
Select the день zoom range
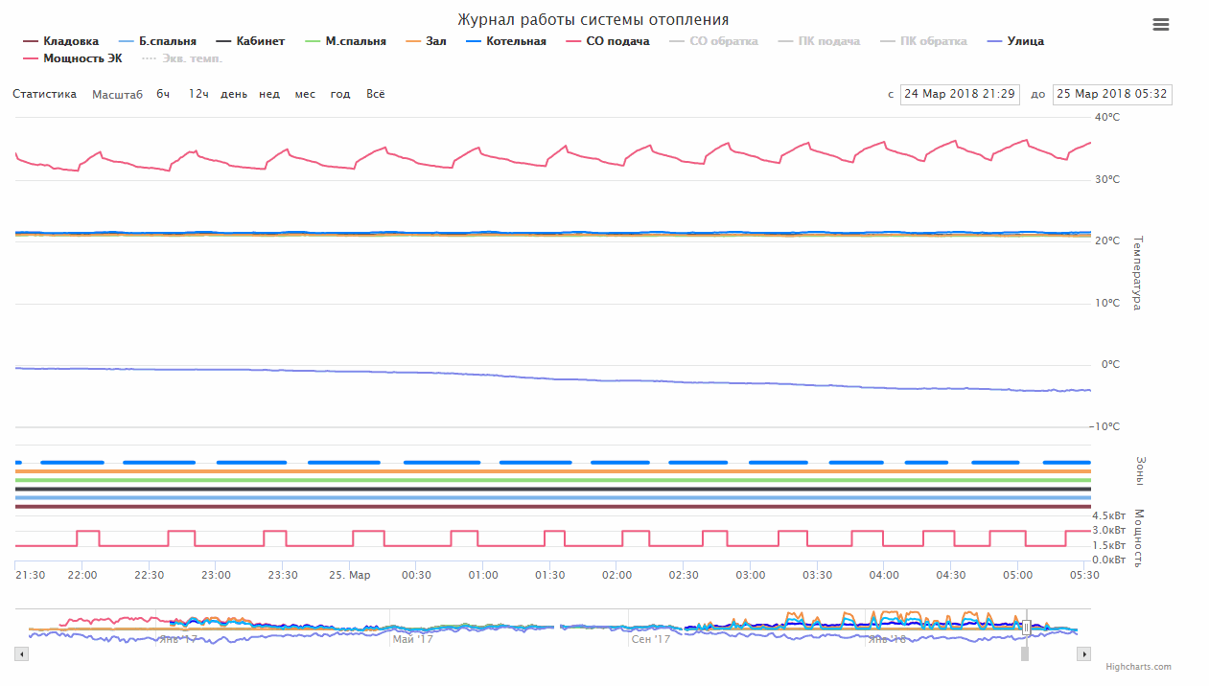coord(233,94)
